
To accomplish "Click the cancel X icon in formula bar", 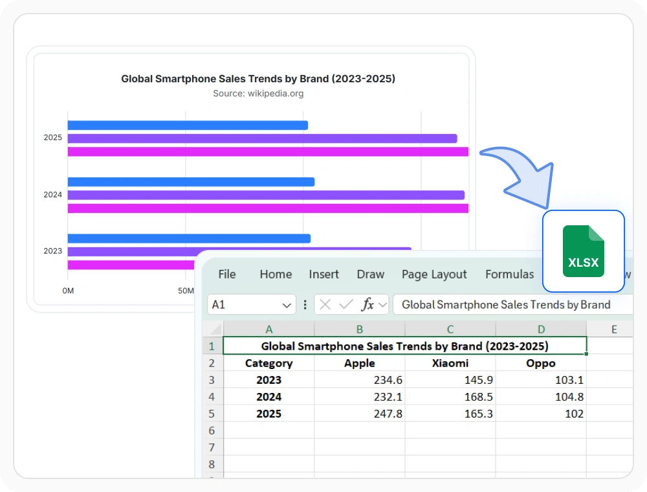I will [x=325, y=305].
